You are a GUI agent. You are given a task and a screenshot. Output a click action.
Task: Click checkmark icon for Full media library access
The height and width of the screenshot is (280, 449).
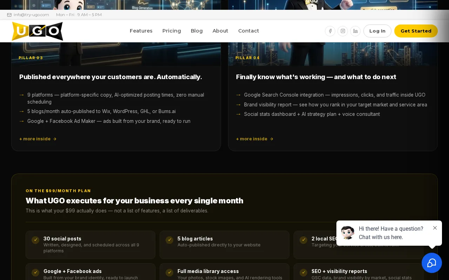pos(169,272)
